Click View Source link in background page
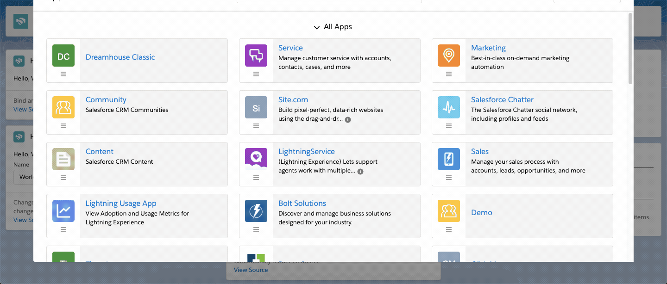Image resolution: width=667 pixels, height=284 pixels. [x=251, y=270]
